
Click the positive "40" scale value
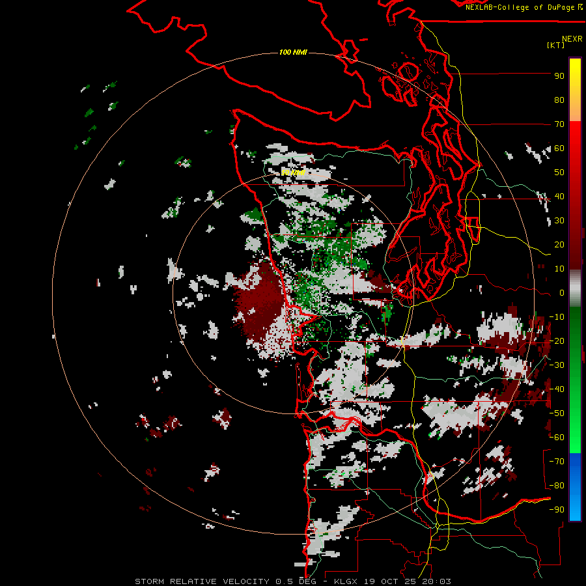tap(559, 197)
